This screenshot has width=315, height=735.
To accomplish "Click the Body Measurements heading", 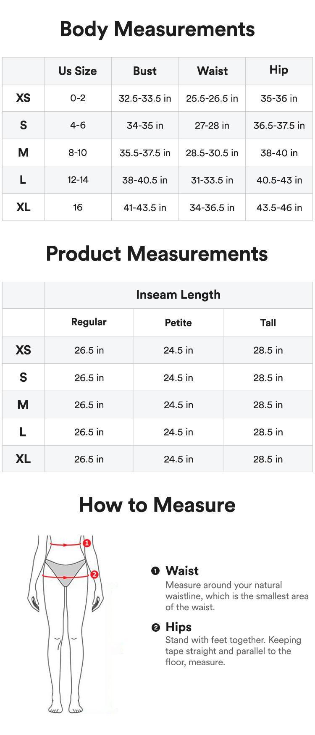I will [157, 29].
